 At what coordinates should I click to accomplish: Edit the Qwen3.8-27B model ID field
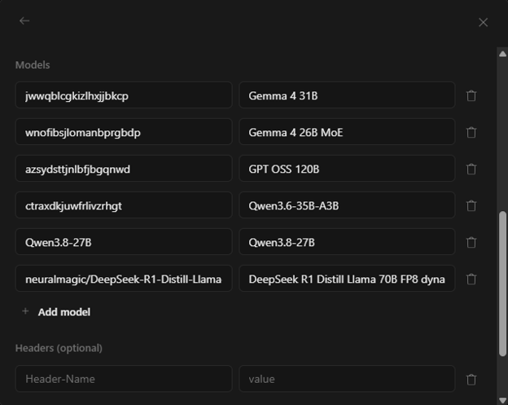(x=124, y=242)
